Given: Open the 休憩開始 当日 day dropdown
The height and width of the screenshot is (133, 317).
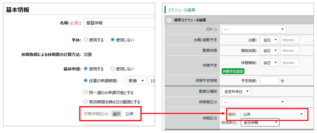Looking at the screenshot, I should [270, 63].
